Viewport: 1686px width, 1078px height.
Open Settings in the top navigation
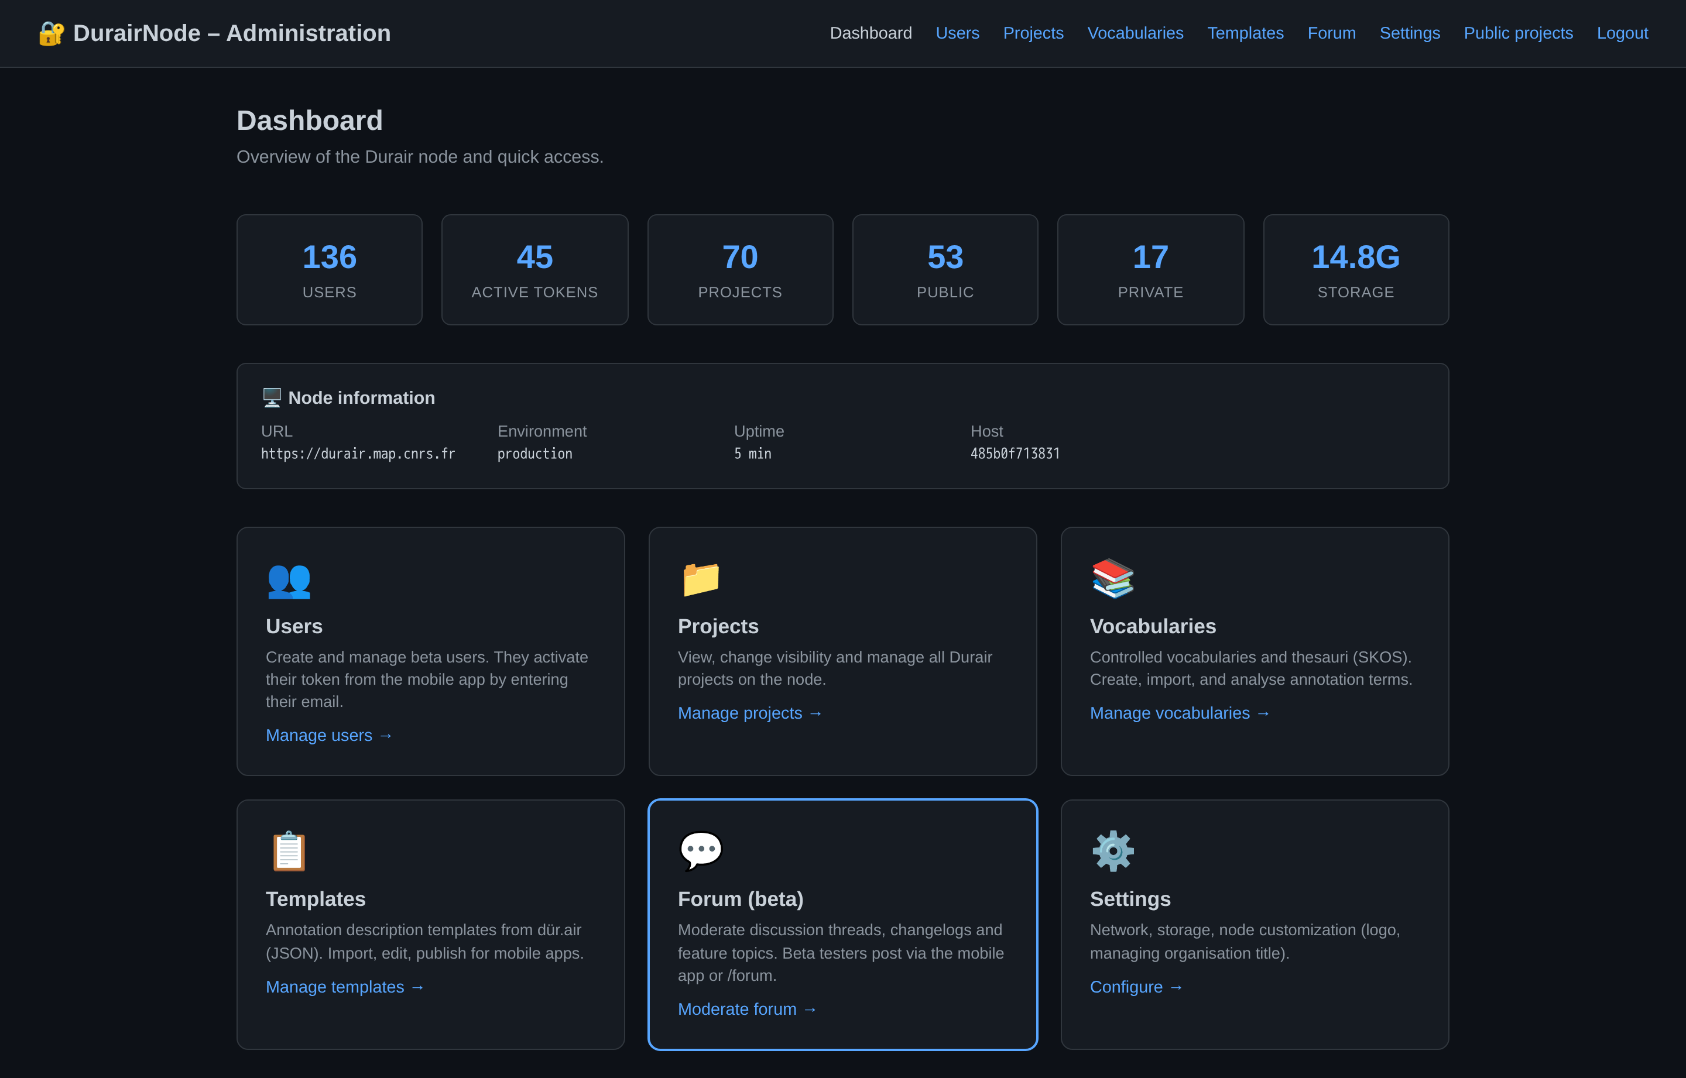[x=1410, y=33]
